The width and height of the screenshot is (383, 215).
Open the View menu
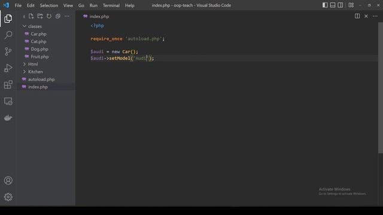68,5
